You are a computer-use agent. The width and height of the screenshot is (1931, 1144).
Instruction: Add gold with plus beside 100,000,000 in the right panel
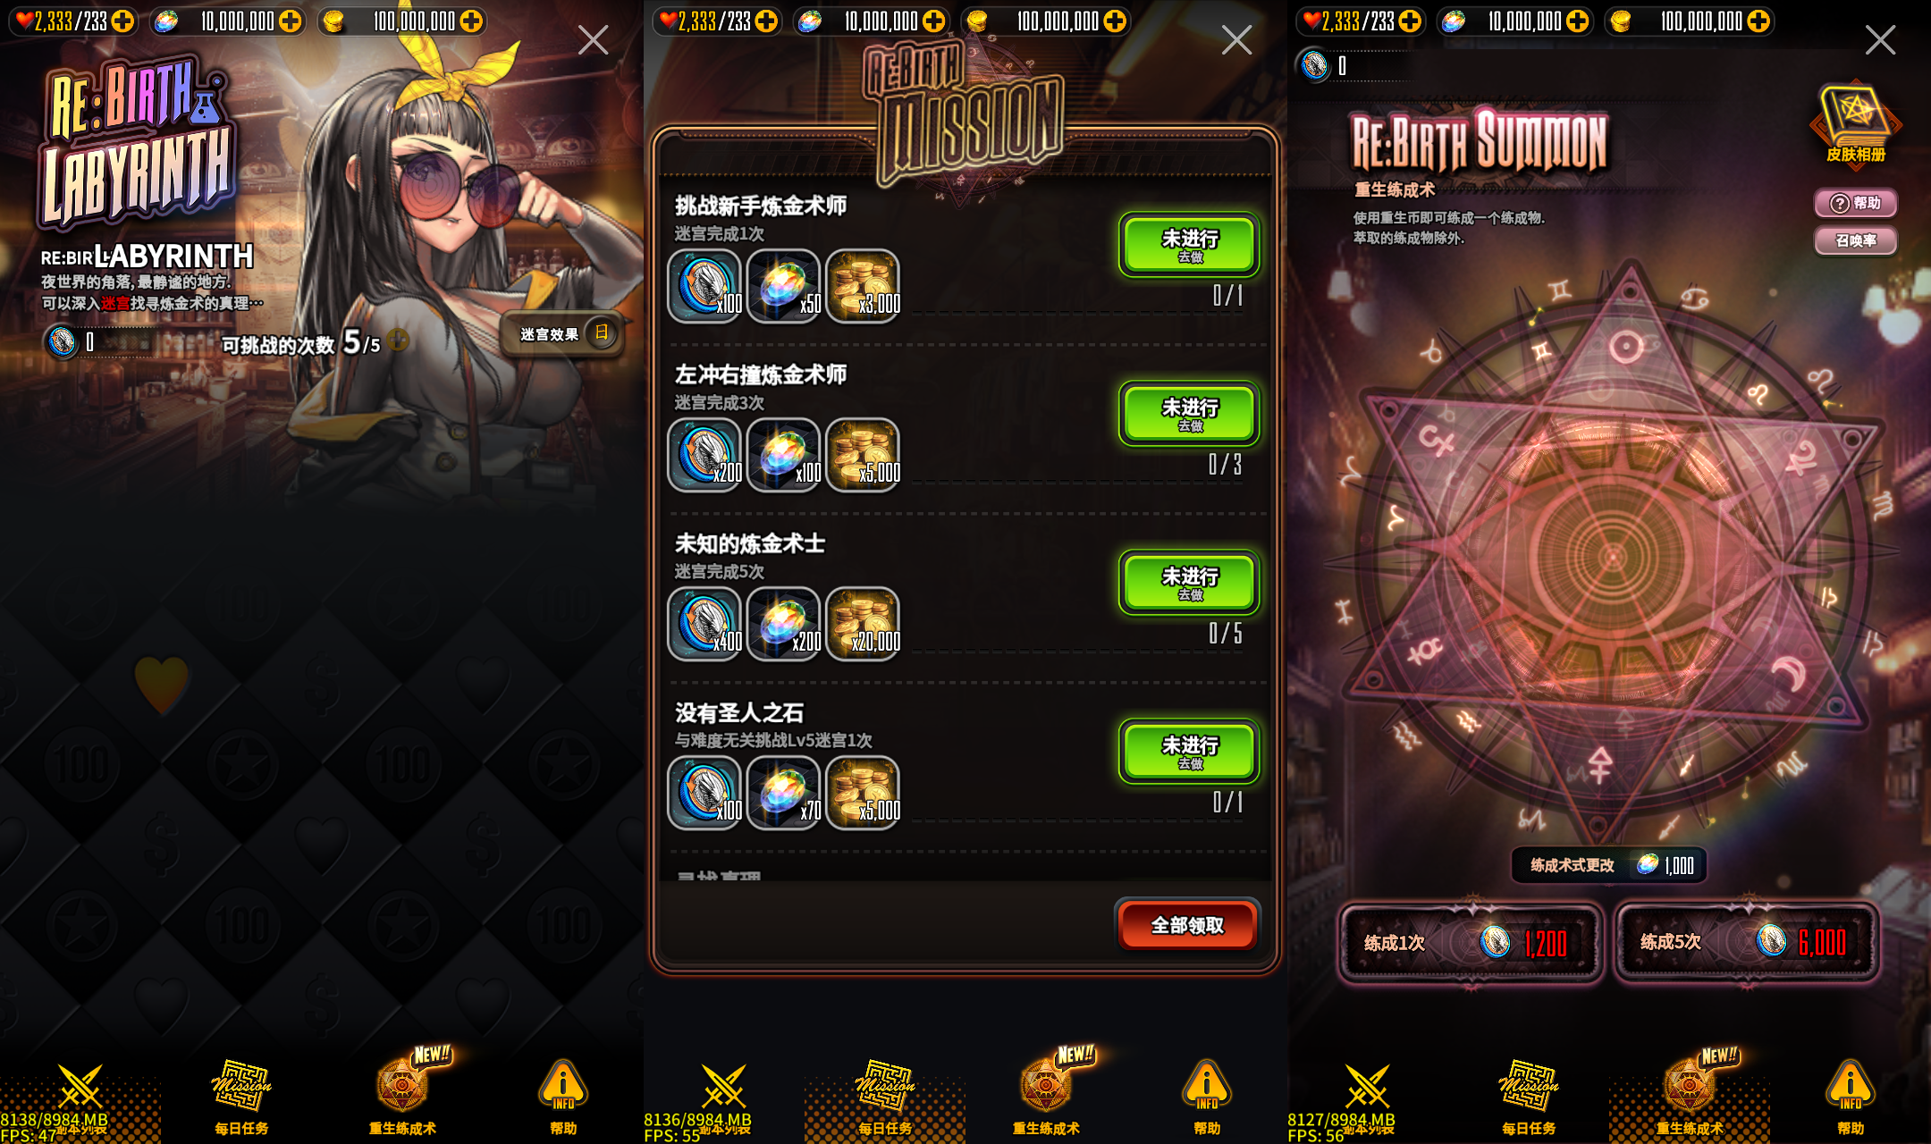pyautogui.click(x=1758, y=21)
